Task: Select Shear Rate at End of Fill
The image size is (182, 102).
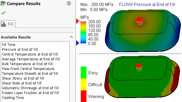Action: tap(22, 83)
